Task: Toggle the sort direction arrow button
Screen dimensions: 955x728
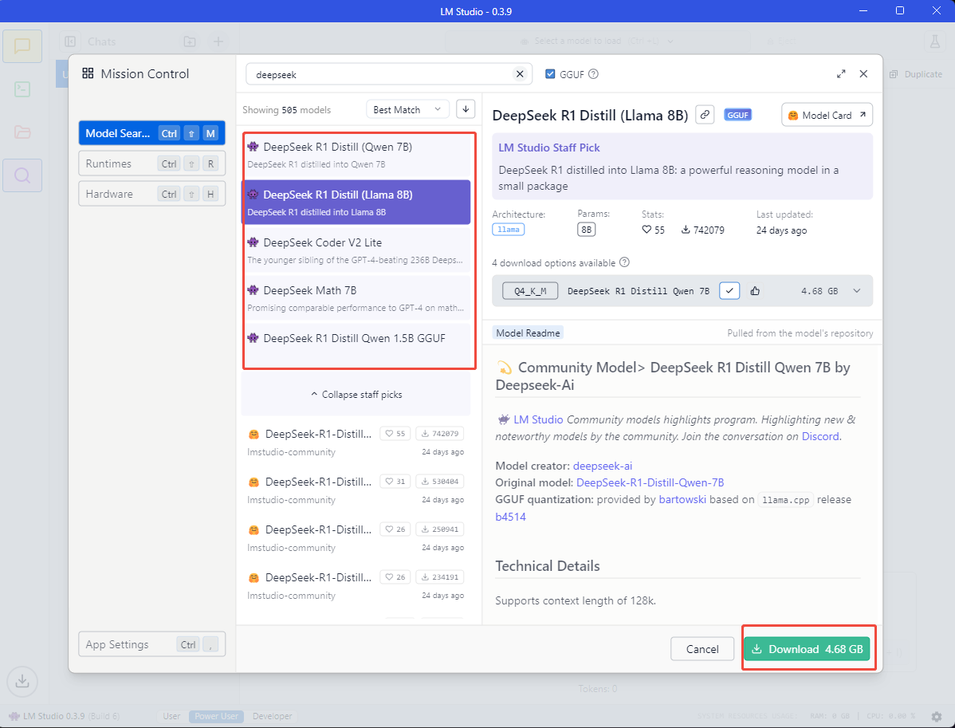Action: [466, 109]
